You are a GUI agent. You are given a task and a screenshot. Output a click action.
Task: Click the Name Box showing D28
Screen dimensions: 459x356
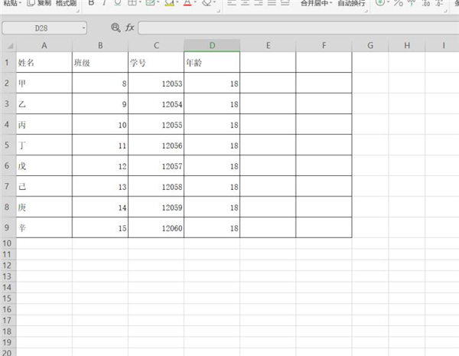click(x=41, y=28)
